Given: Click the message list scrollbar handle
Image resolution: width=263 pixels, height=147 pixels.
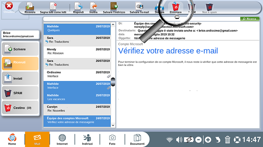Looking at the screenshot, I should [113, 82].
